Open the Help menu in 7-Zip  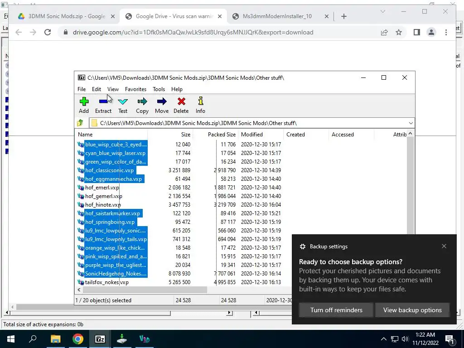[x=177, y=89]
